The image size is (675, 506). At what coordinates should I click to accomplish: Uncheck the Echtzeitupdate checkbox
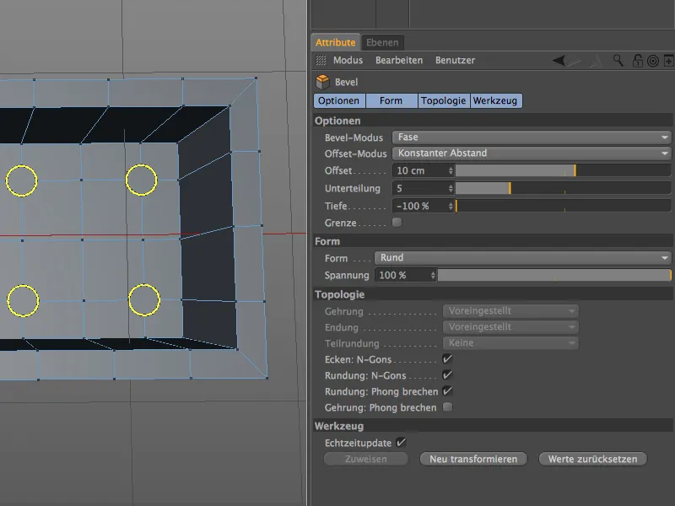pyautogui.click(x=402, y=442)
